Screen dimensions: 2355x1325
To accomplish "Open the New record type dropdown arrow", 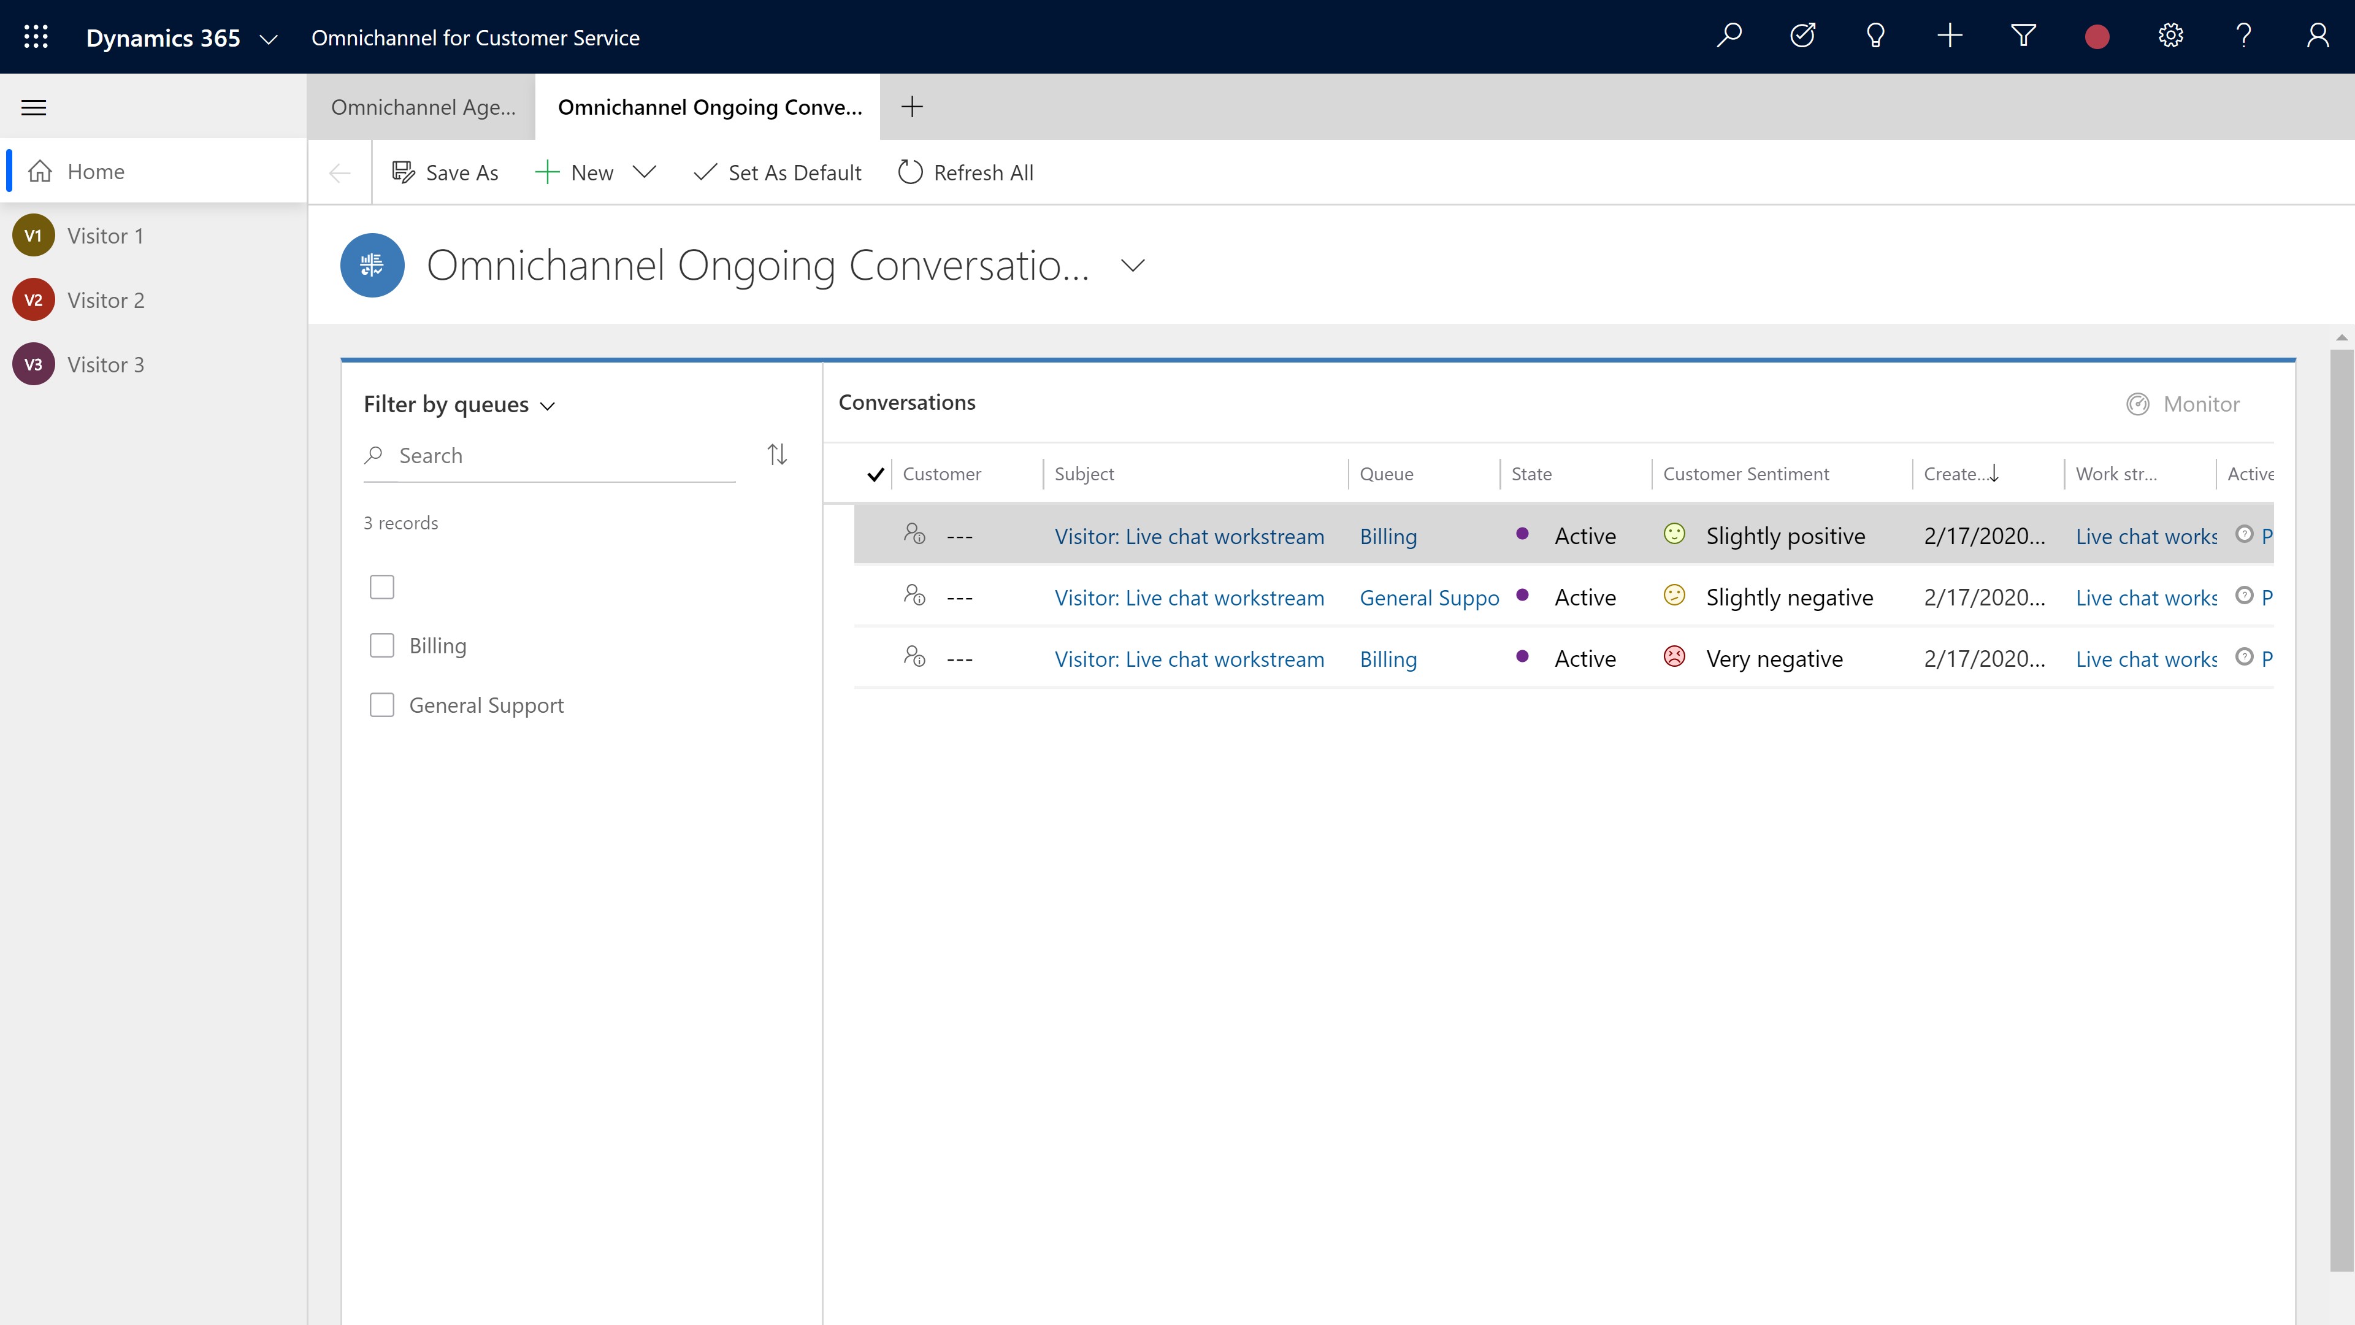I will pos(645,172).
